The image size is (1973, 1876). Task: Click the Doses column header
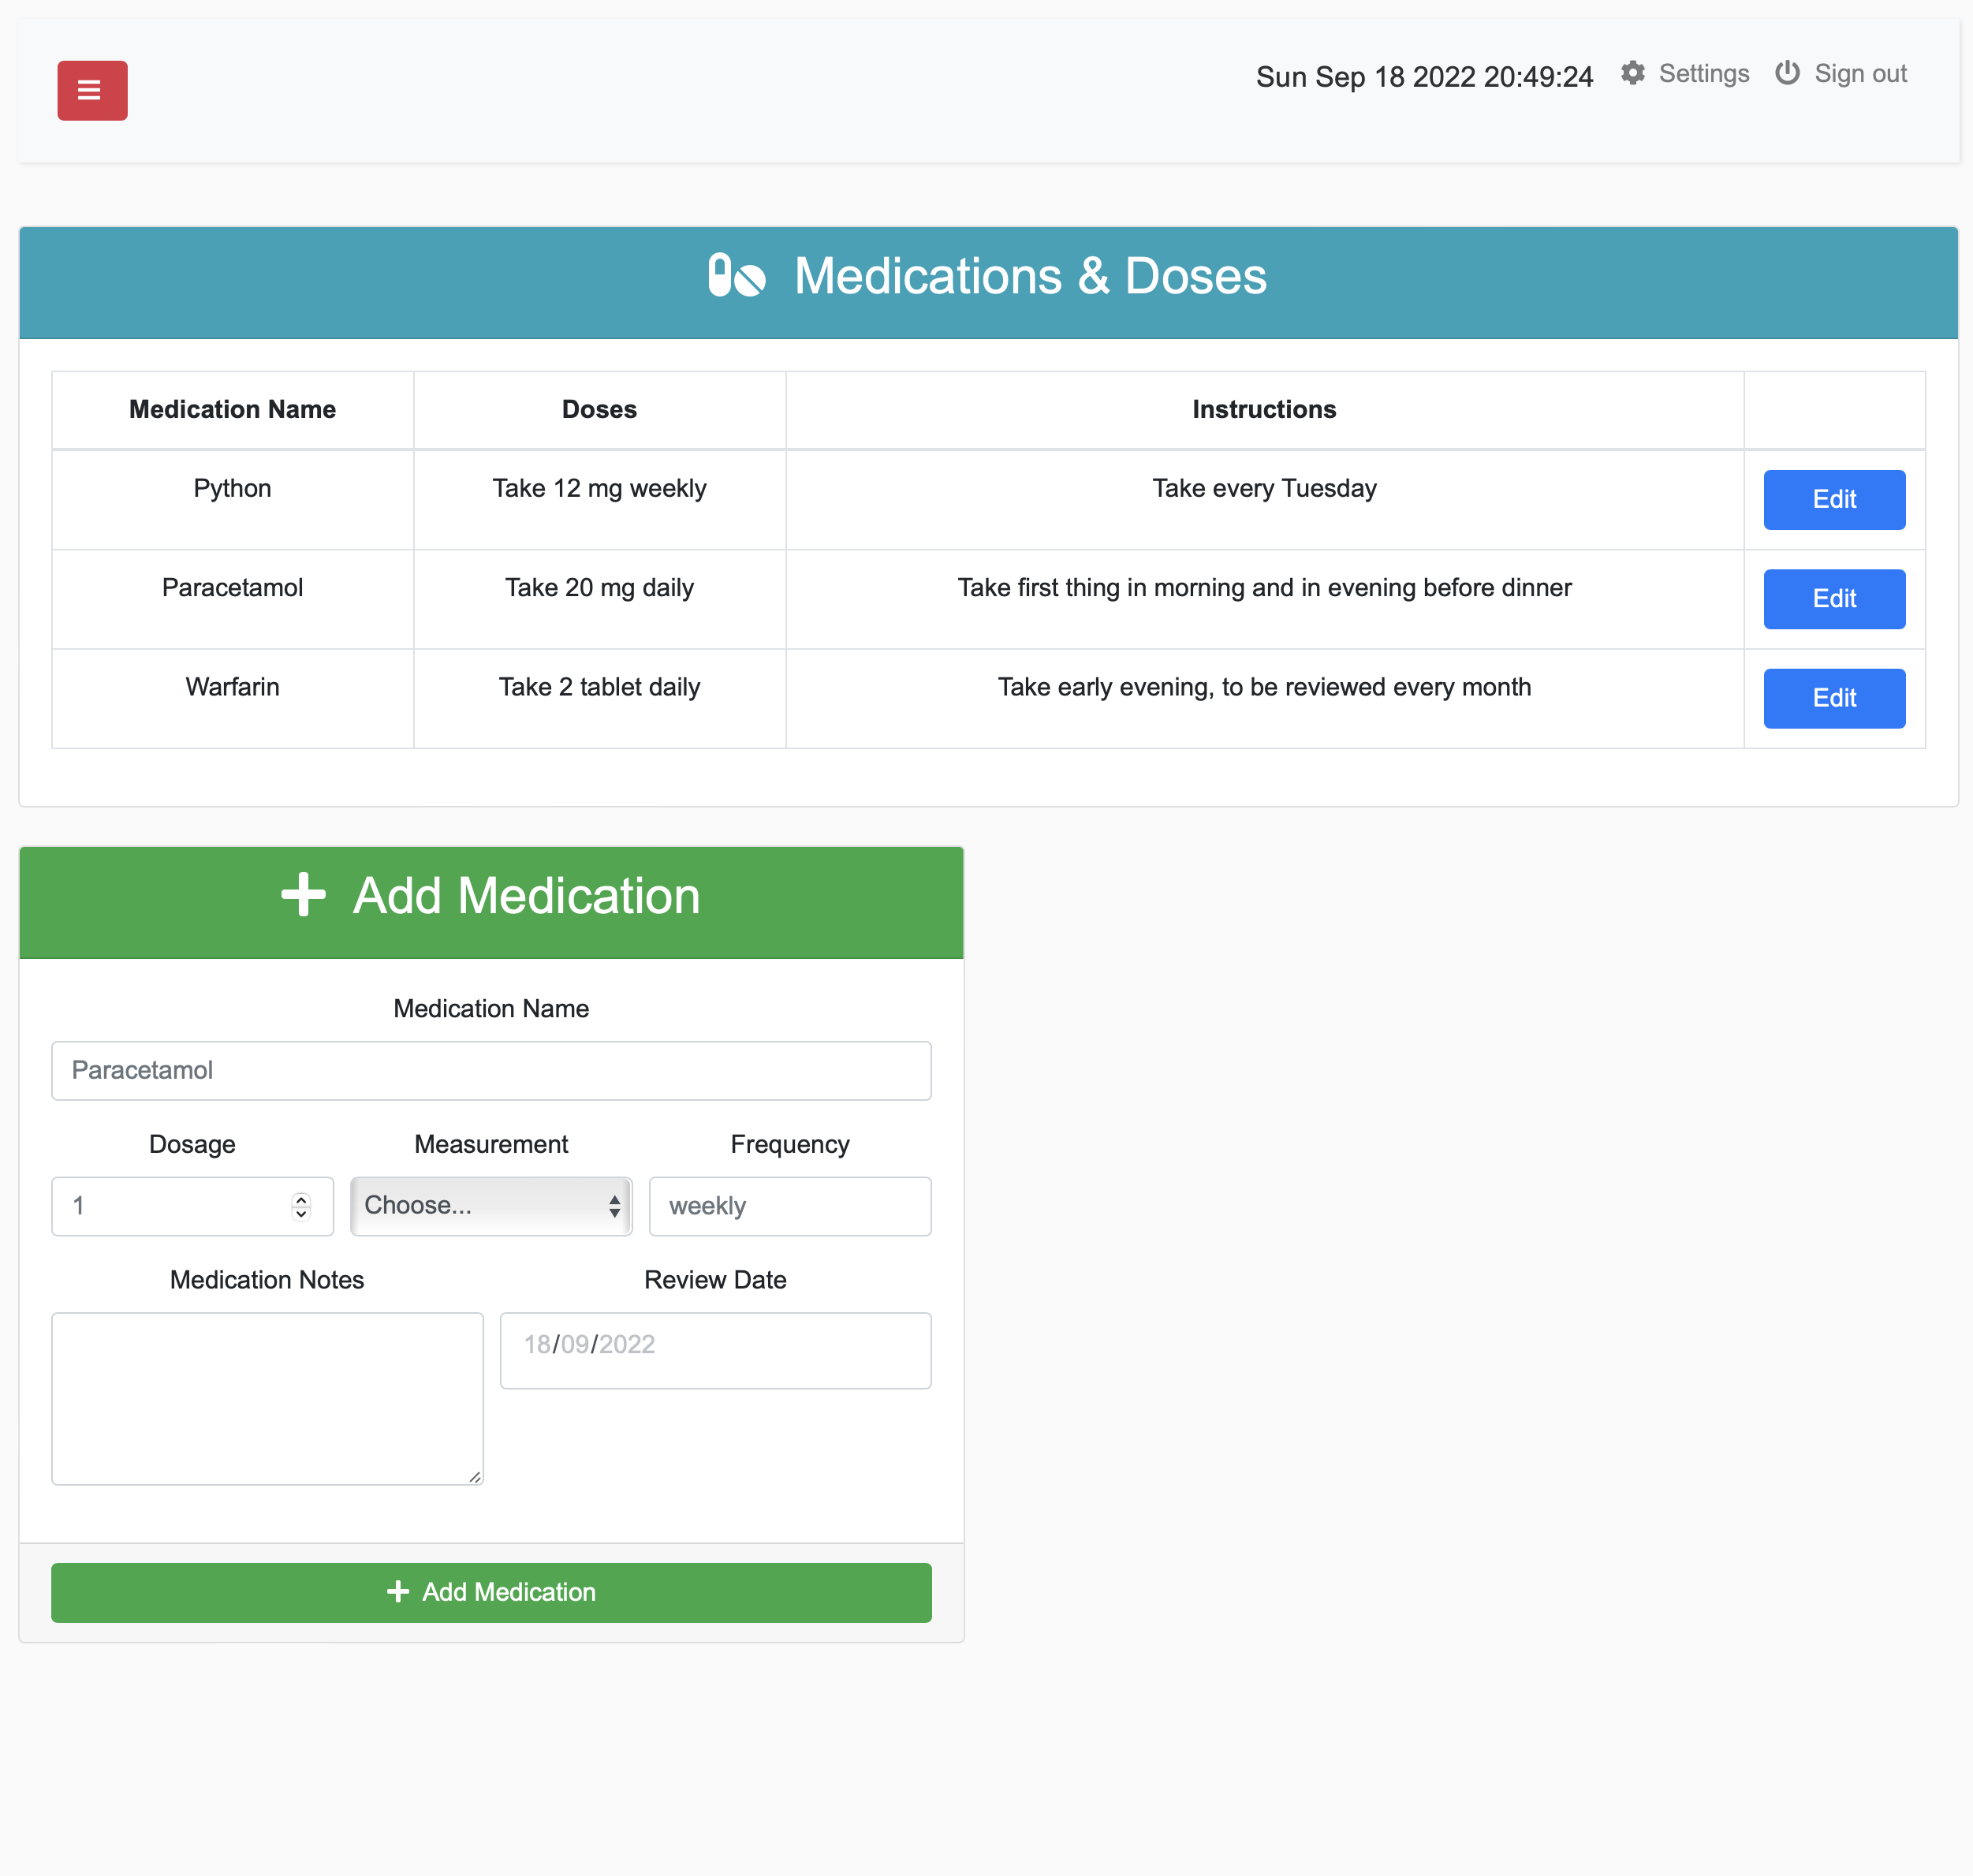click(x=598, y=409)
